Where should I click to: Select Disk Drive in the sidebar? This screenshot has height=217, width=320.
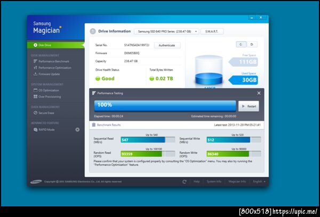(x=55, y=45)
